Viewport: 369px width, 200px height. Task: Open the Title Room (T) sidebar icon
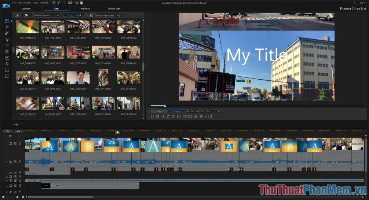point(7,46)
